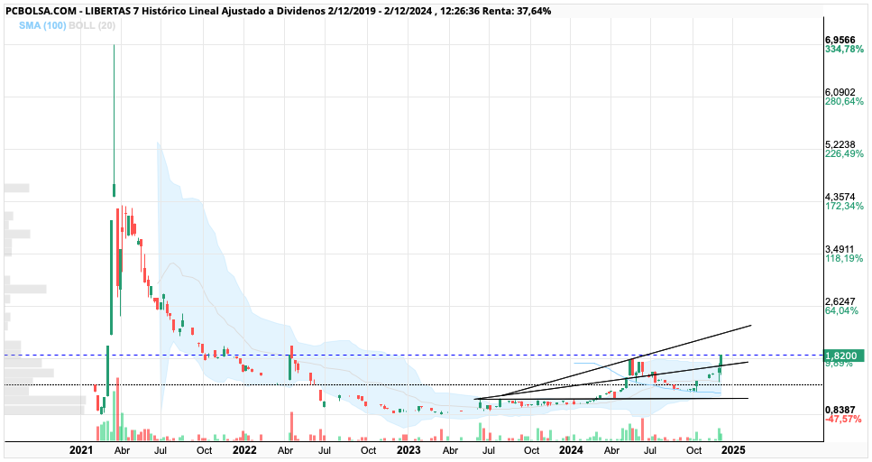Viewport: 872px width, 462px height.
Task: Click the 6,9566 price axis label
Action: [840, 40]
